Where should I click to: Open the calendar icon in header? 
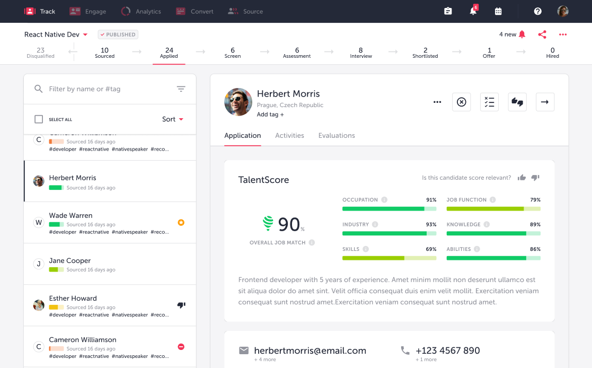(x=498, y=11)
